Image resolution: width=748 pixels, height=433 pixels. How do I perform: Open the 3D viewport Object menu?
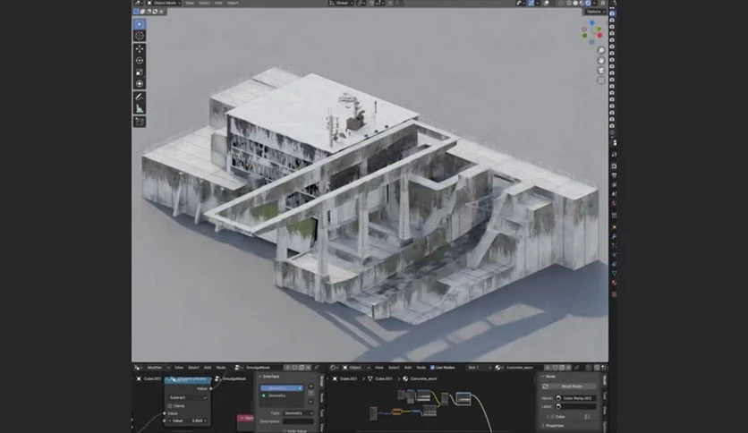pyautogui.click(x=233, y=3)
